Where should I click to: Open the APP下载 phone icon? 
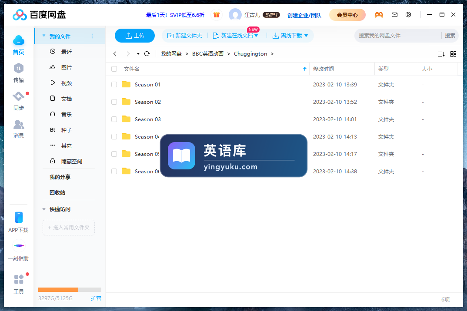(18, 217)
